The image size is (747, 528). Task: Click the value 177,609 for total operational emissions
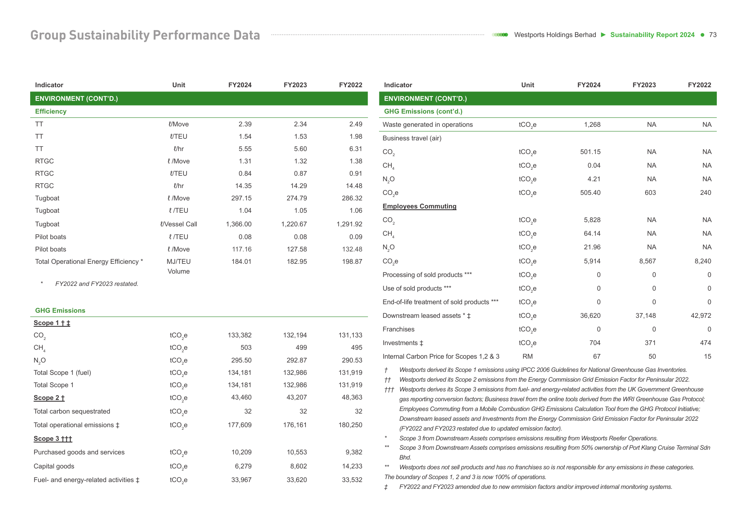point(240,425)
